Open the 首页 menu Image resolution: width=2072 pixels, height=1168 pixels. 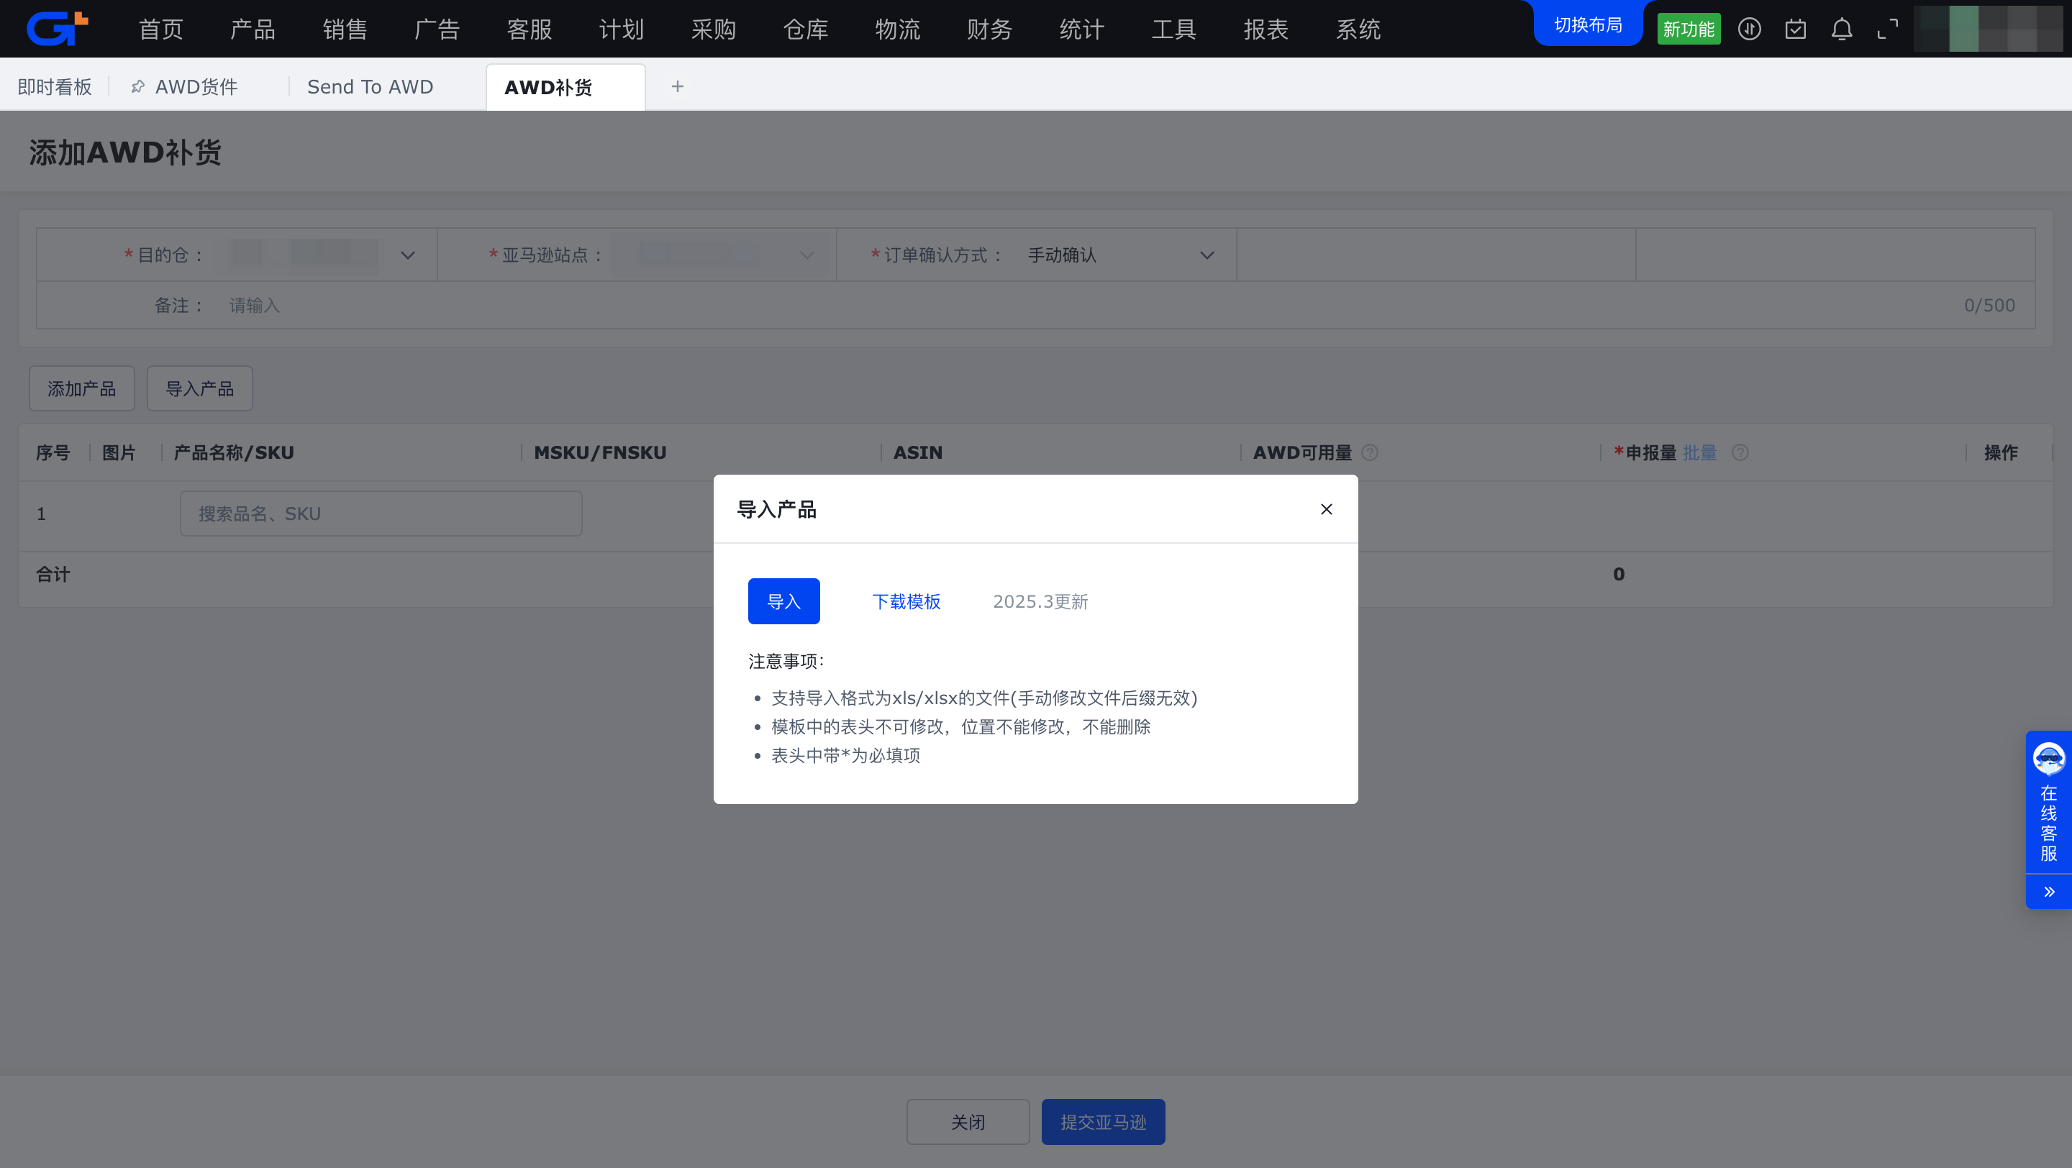tap(161, 29)
